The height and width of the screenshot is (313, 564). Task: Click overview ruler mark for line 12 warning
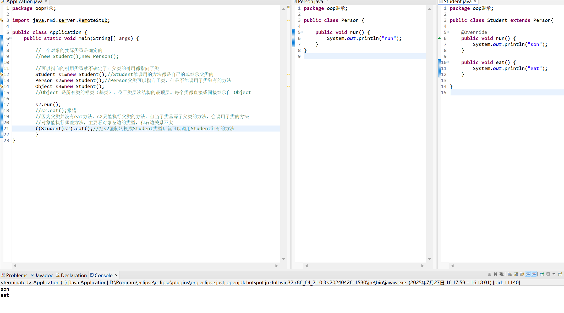(288, 74)
